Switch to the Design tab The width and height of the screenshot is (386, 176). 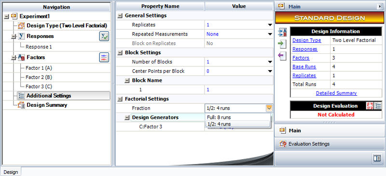[x=11, y=172]
